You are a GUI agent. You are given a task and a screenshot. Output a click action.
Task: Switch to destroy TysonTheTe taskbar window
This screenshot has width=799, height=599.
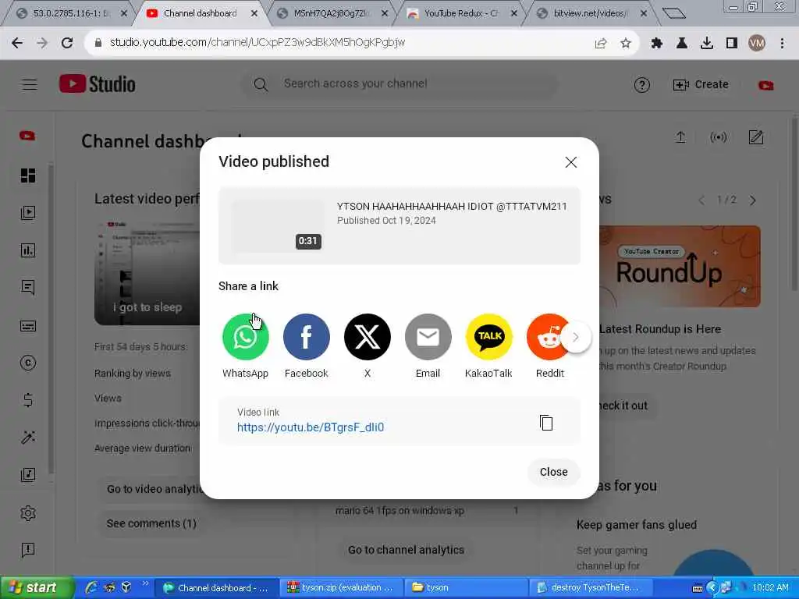point(591,588)
